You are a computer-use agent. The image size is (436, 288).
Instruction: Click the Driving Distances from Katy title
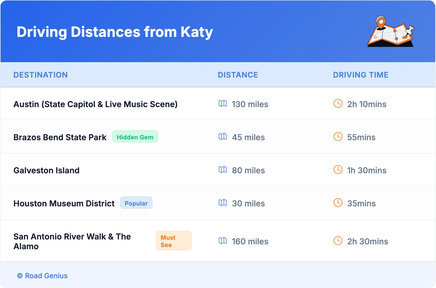115,32
